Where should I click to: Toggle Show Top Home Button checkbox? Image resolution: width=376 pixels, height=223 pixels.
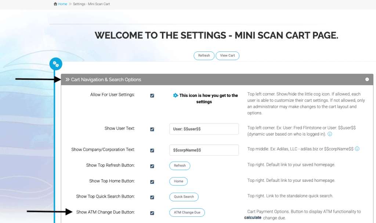[152, 181]
